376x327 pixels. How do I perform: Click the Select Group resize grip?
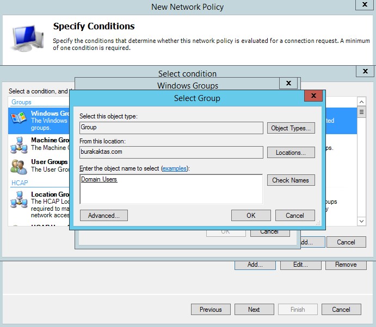click(318, 223)
